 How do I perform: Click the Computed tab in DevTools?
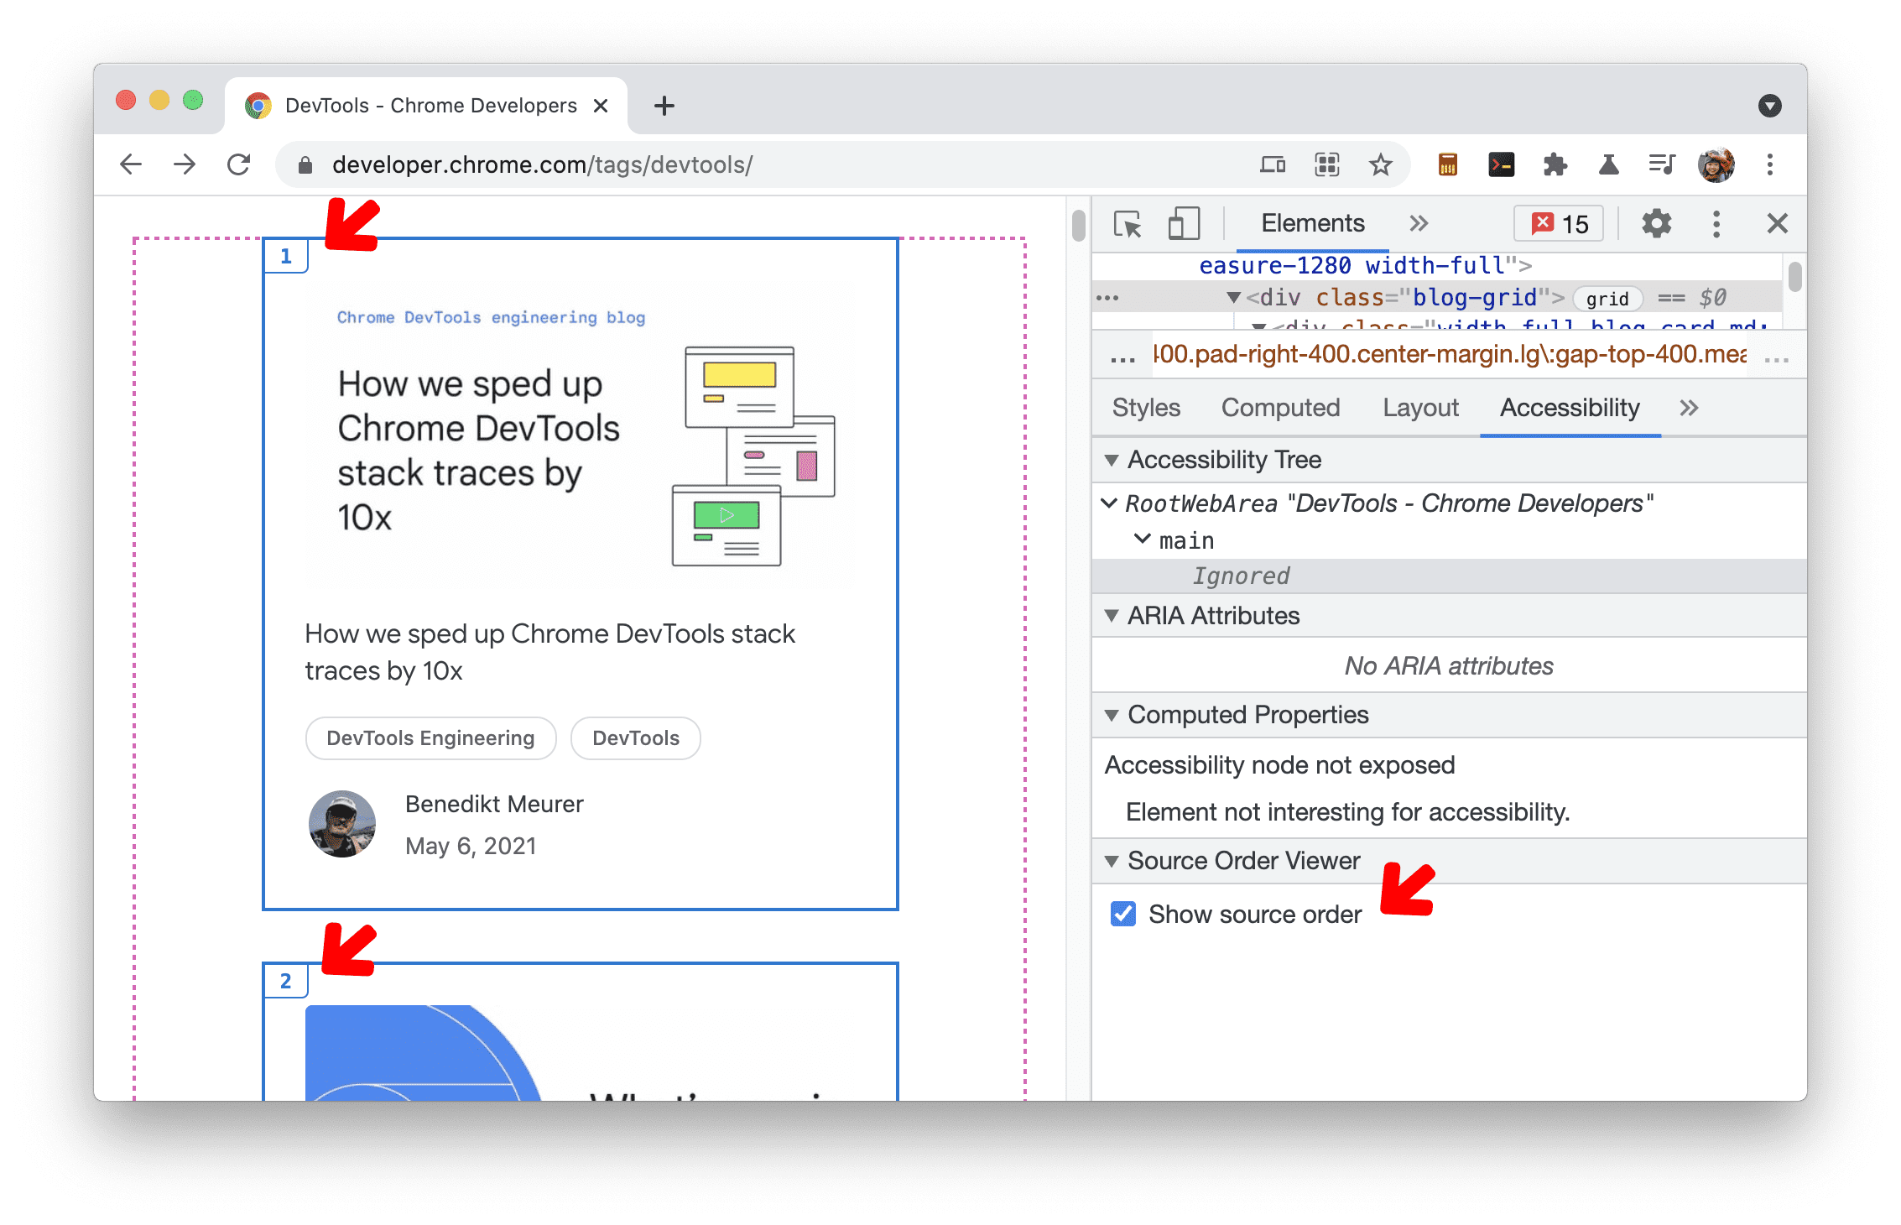click(x=1278, y=409)
